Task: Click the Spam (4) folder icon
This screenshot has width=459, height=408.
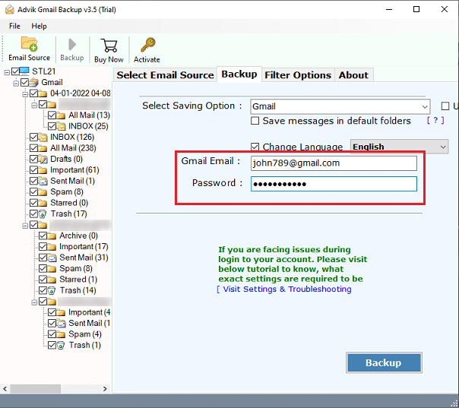Action: pyautogui.click(x=61, y=334)
